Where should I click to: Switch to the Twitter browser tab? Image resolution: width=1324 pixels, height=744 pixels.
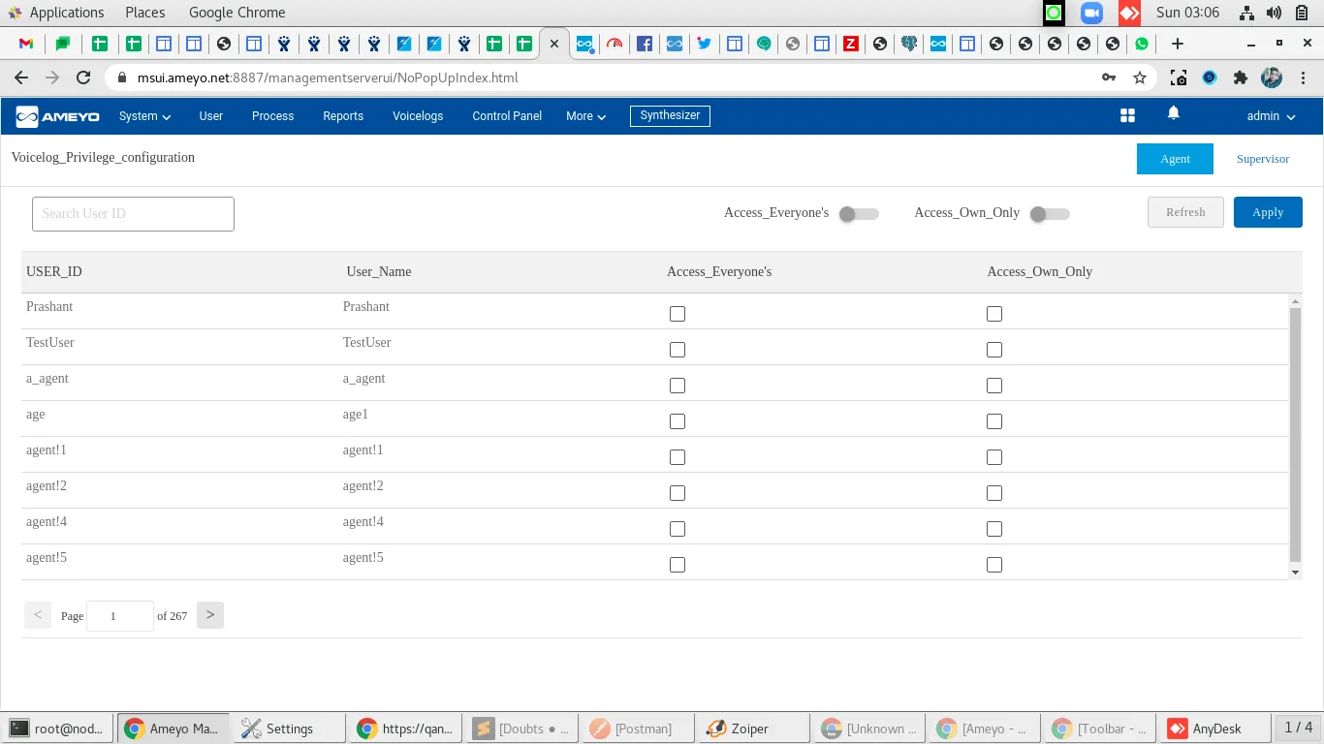[x=704, y=44]
